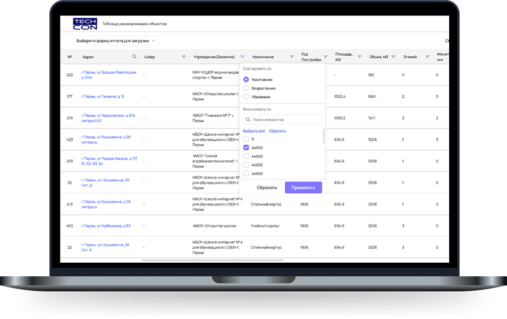This screenshot has height=319, width=507.
Task: Click the volume value 180
Action: tap(371, 75)
